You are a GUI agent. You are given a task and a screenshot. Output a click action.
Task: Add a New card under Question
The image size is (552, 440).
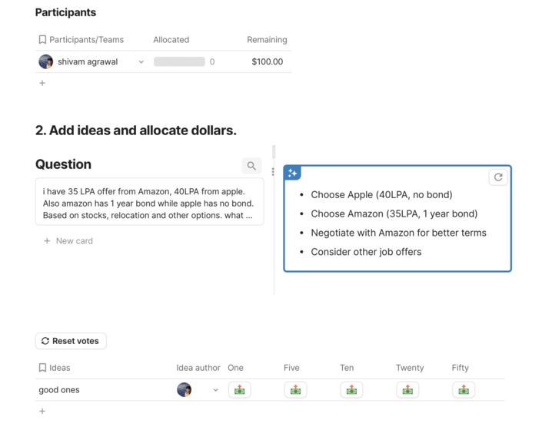[x=68, y=241]
